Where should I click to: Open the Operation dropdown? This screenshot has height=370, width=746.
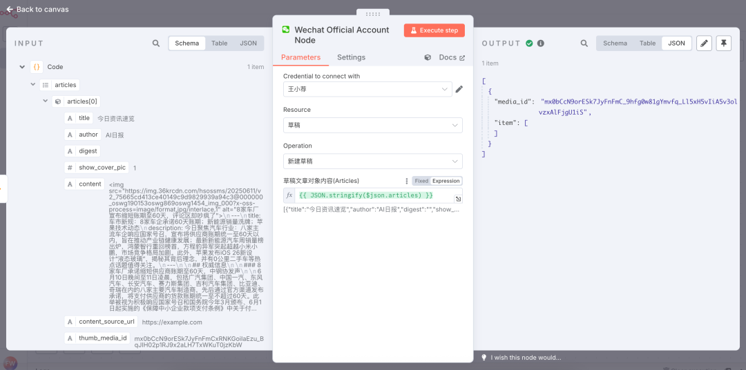[372, 161]
